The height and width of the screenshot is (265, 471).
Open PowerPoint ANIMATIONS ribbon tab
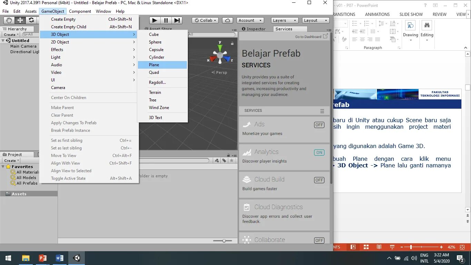[377, 14]
